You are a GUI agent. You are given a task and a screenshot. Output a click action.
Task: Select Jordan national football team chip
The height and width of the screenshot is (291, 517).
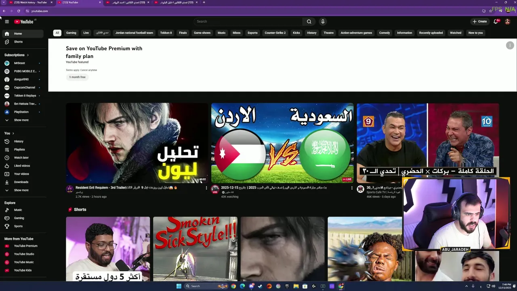pos(134,33)
